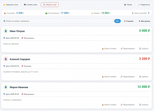
Task: Click money bag icon in Алексей Сидоров card
Action: tap(103, 77)
